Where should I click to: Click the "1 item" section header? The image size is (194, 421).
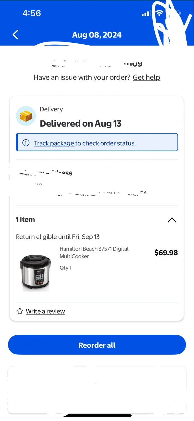point(25,220)
